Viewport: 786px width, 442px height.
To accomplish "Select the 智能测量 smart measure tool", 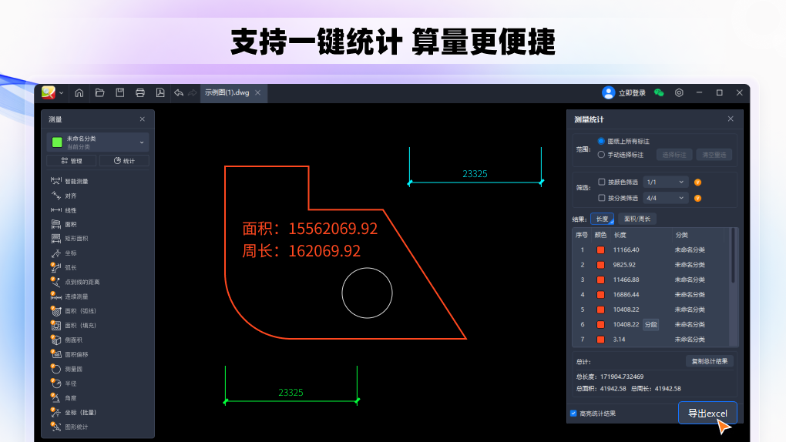I will click(x=76, y=181).
